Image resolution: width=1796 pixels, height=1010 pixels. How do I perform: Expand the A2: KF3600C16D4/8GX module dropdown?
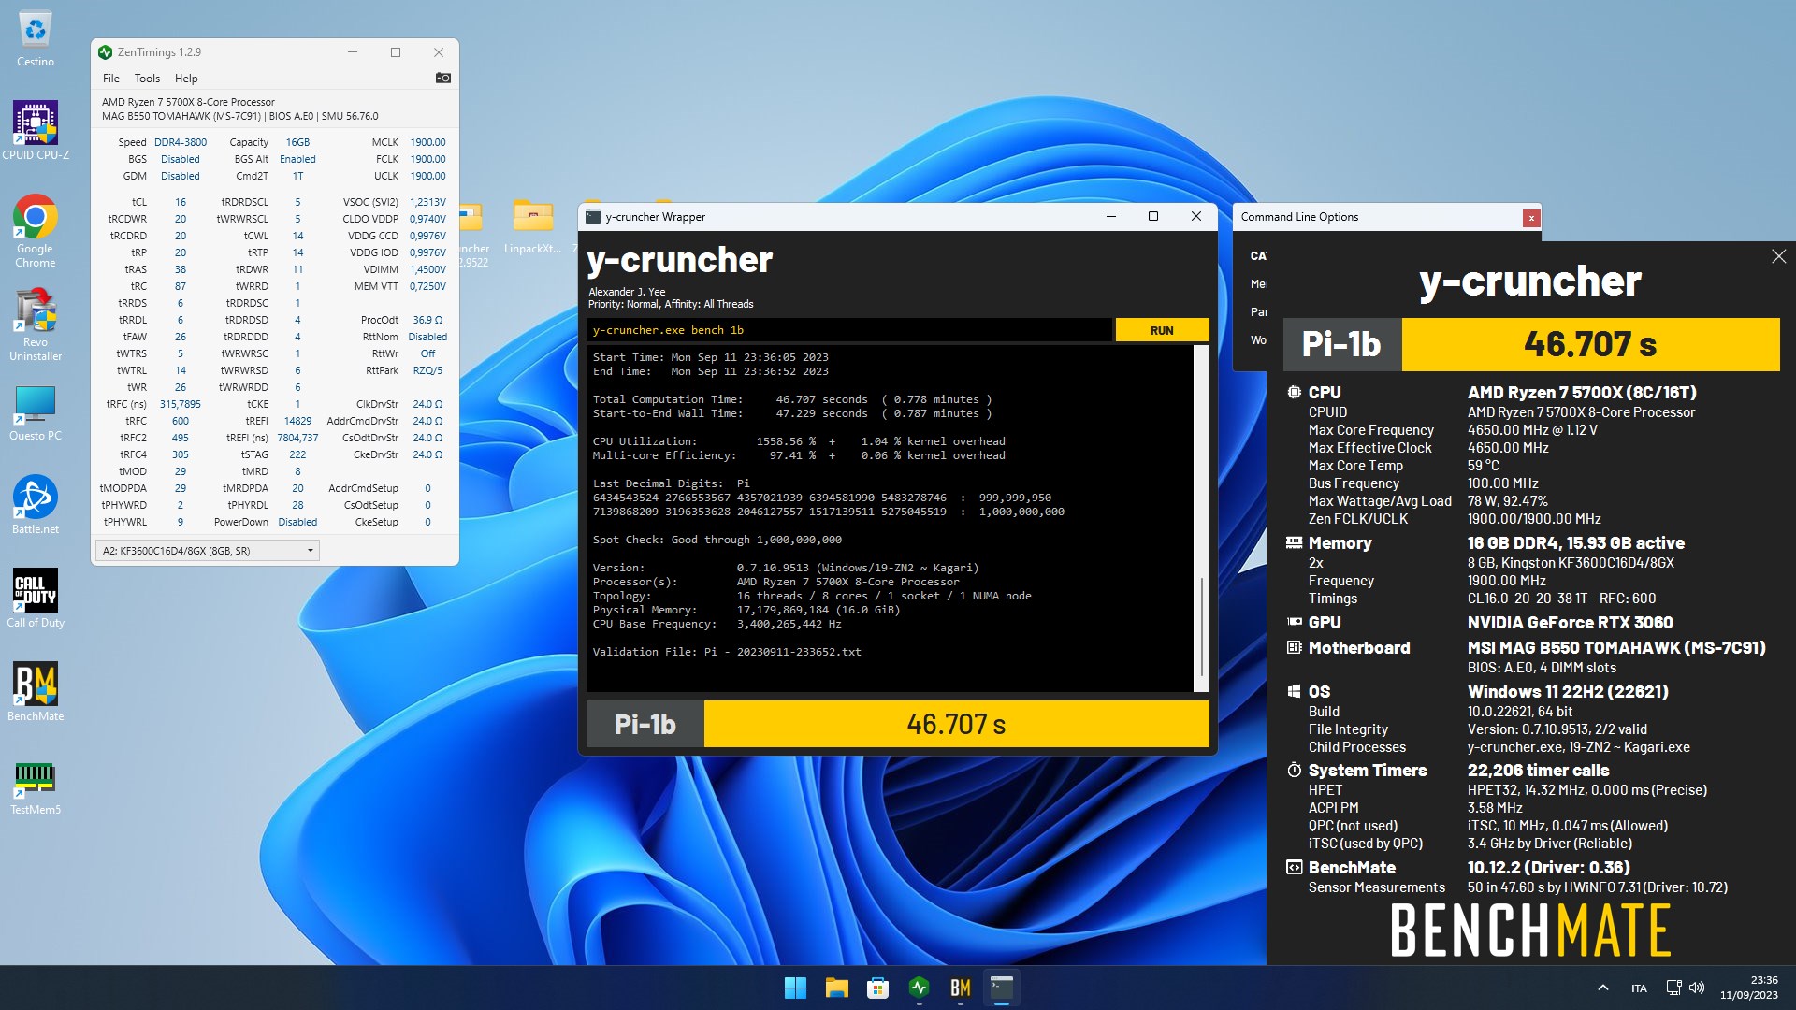click(x=208, y=551)
